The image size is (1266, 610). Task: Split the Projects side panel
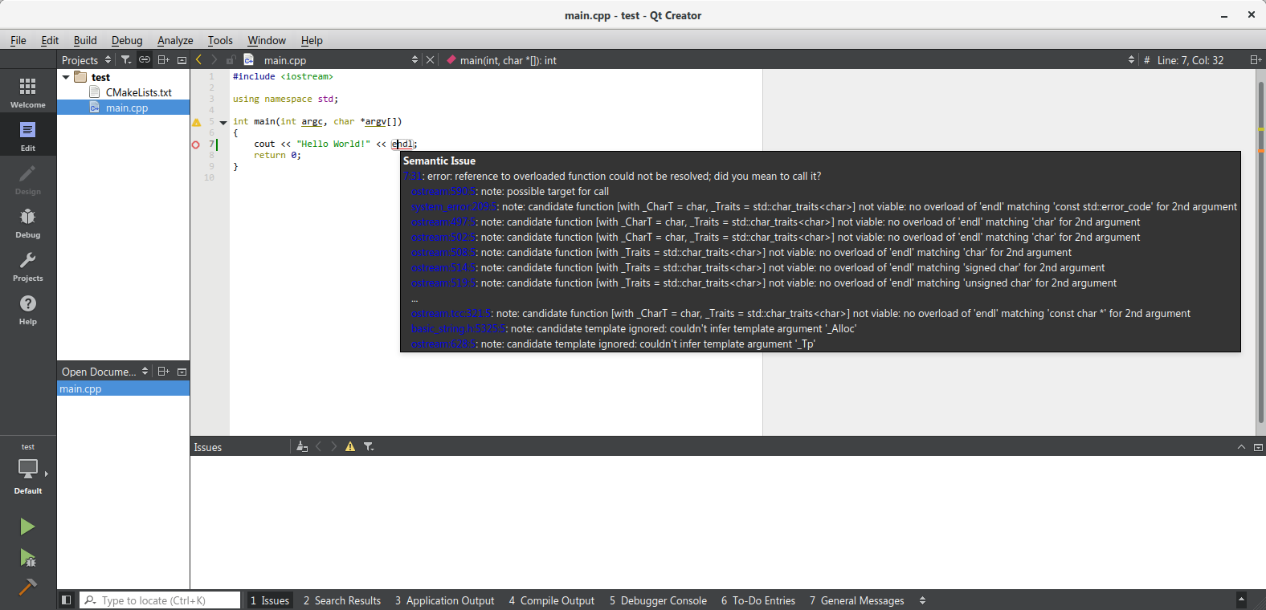click(163, 59)
